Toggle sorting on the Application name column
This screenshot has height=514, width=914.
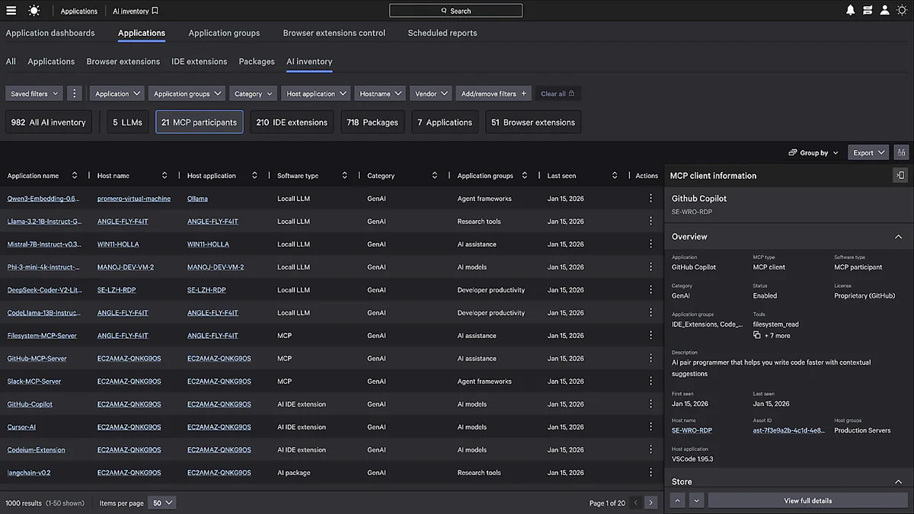pyautogui.click(x=74, y=175)
